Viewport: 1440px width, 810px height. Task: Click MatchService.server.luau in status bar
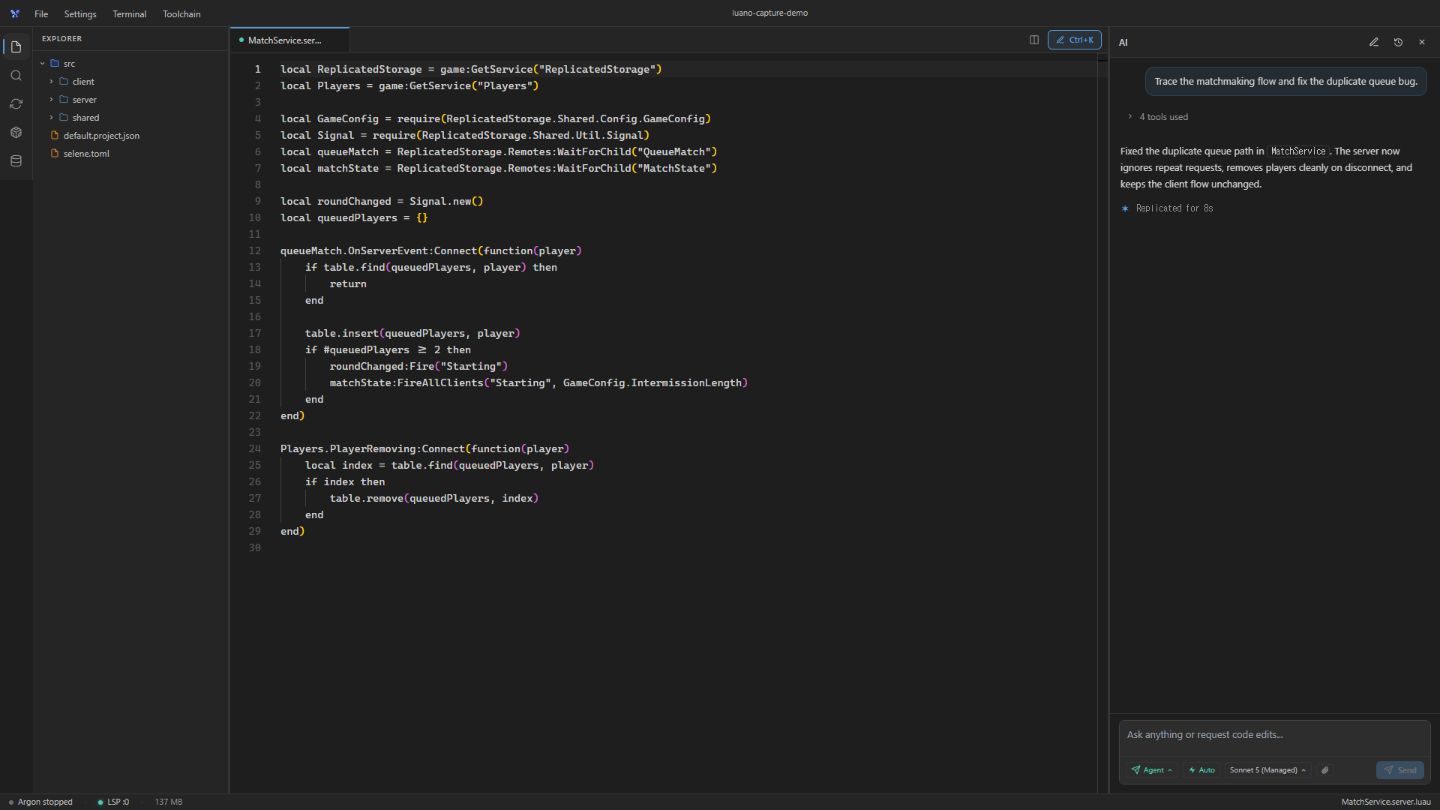pos(1386,802)
